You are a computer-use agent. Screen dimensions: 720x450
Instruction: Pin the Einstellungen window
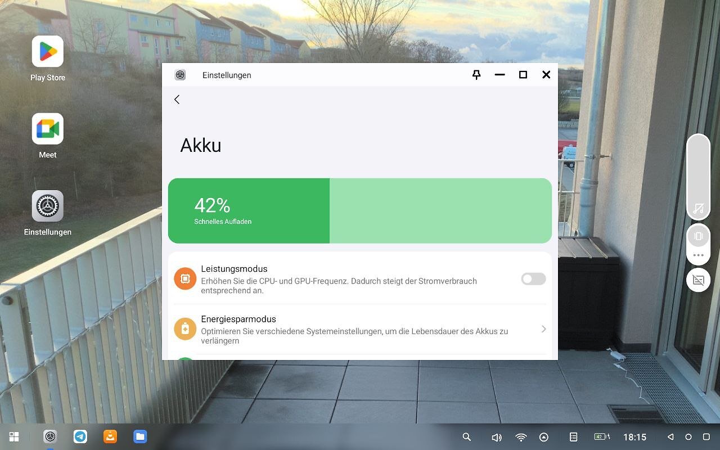pos(476,75)
